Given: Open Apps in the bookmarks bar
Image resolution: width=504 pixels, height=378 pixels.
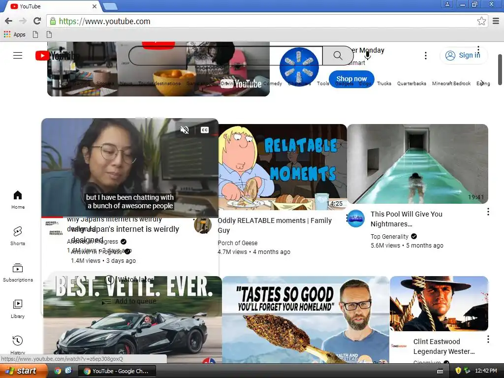Looking at the screenshot, I should (x=14, y=34).
